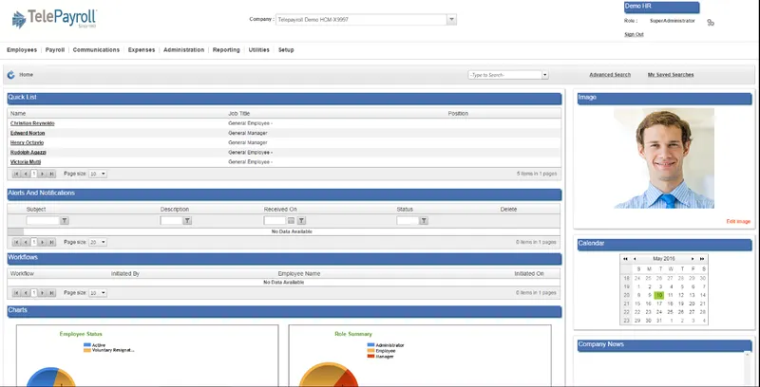Click the Description filter input field
This screenshot has width=760, height=387.
click(171, 221)
